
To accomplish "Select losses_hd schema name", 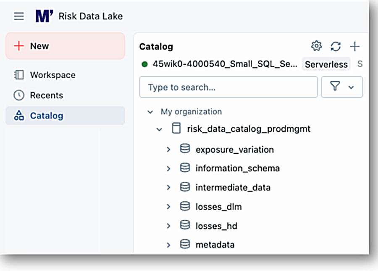I will pos(216,226).
